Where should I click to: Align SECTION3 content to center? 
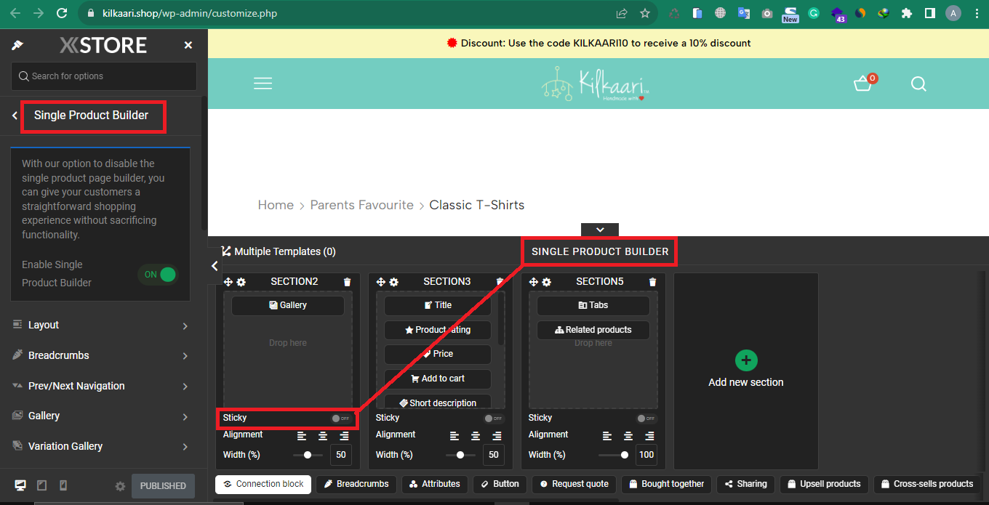tap(476, 436)
